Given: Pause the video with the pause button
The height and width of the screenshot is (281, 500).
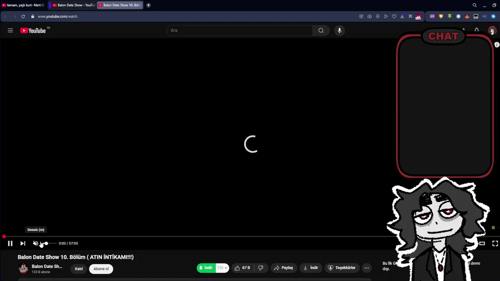Looking at the screenshot, I should click(x=10, y=243).
